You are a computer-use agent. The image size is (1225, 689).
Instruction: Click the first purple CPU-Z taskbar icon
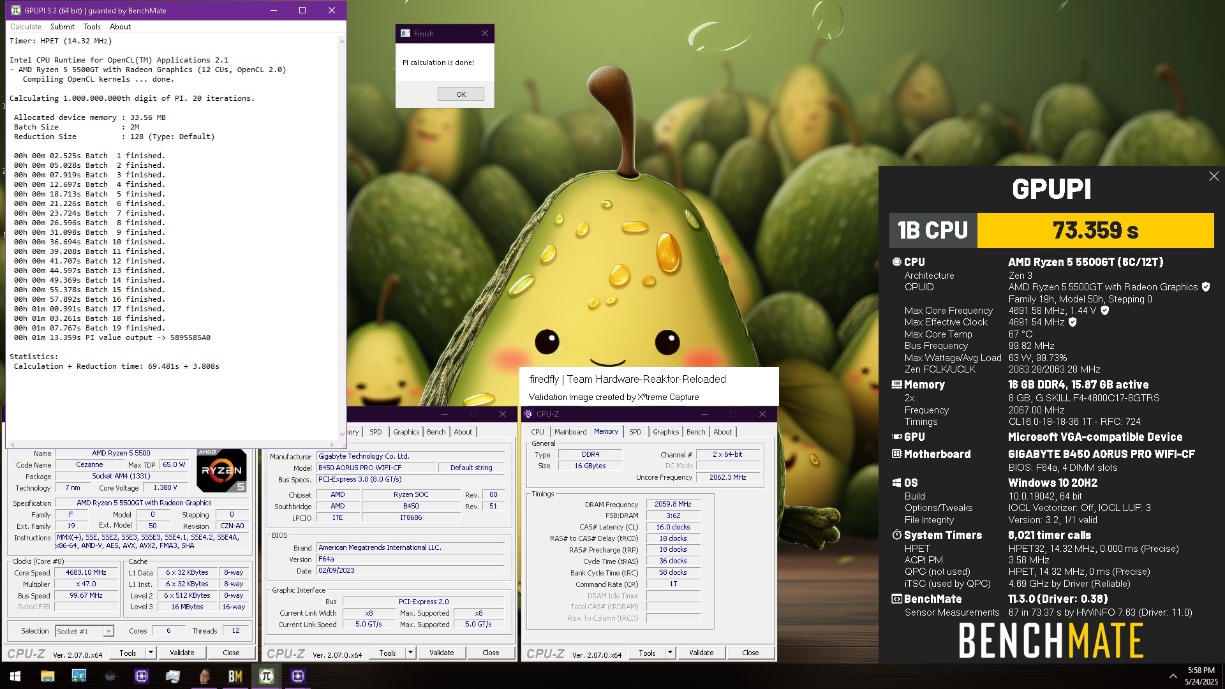pyautogui.click(x=142, y=676)
